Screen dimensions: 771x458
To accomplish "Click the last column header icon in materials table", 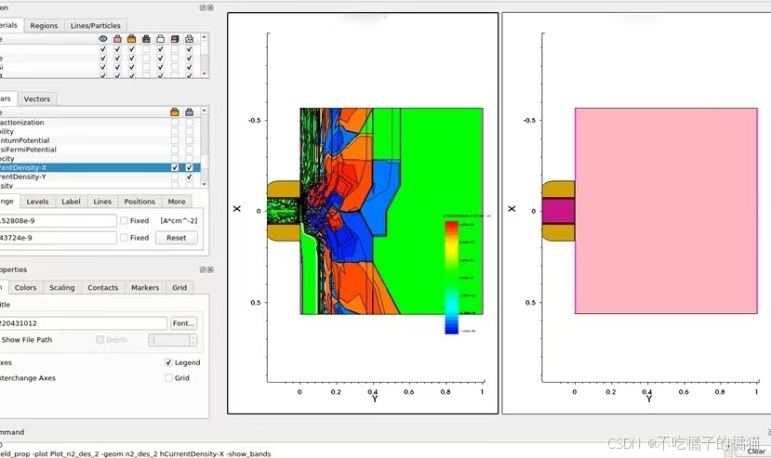I will pyautogui.click(x=190, y=38).
